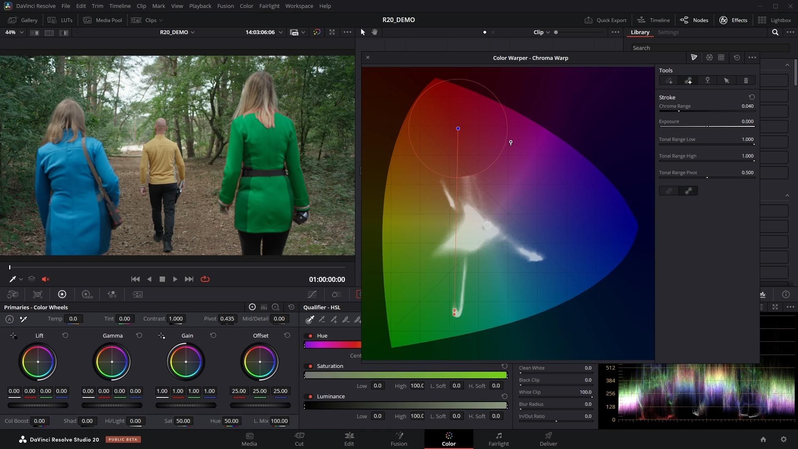Open the Clip mode dropdown
Viewport: 798px width, 449px height.
coord(542,32)
